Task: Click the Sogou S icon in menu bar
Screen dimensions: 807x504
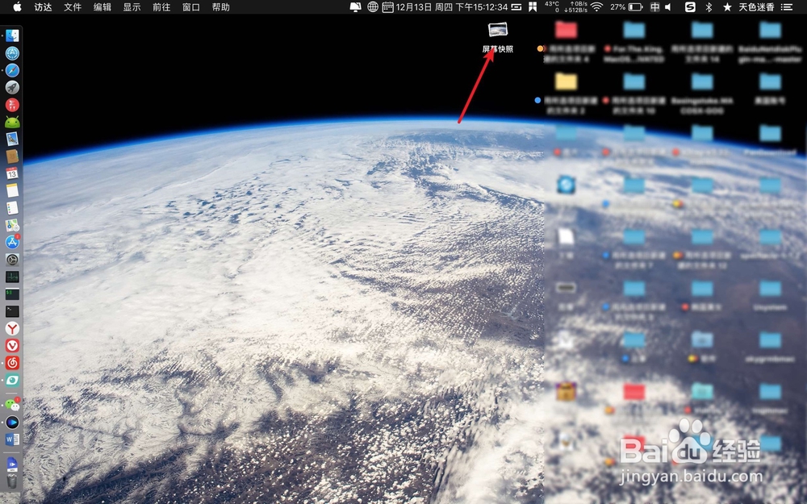Action: (x=690, y=7)
